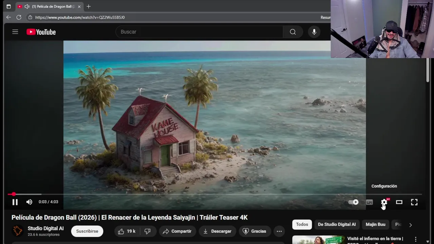Viewport: 434px width, 244px height.
Task: Toggle subtitles captions button
Action: pos(369,202)
